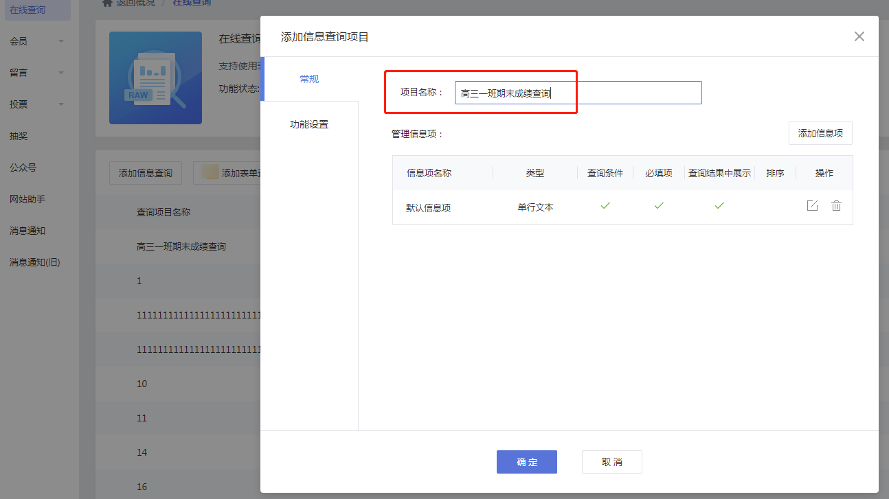The image size is (889, 499).
Task: Click the 排序 column header
Action: pos(775,173)
